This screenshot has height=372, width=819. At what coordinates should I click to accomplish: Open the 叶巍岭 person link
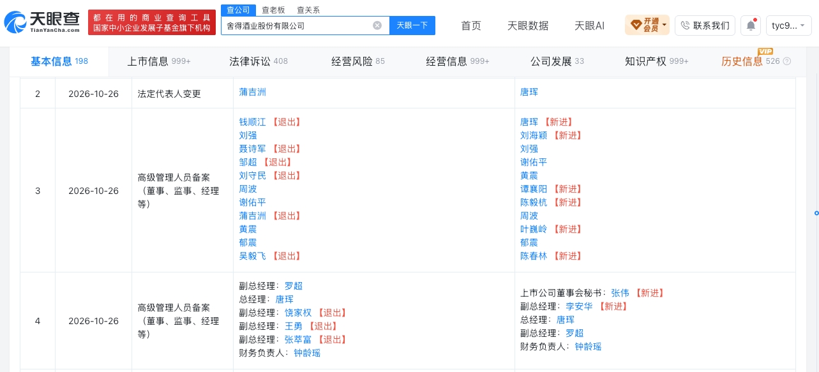click(x=534, y=229)
